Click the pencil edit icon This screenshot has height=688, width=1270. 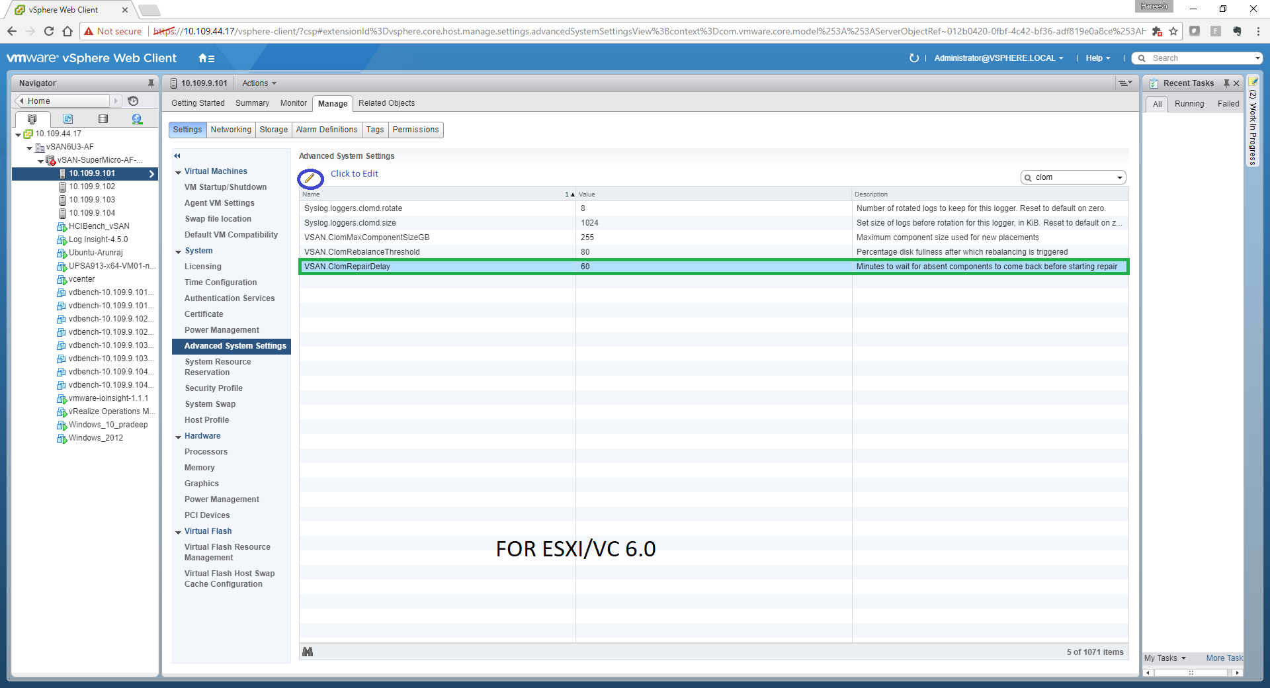310,178
